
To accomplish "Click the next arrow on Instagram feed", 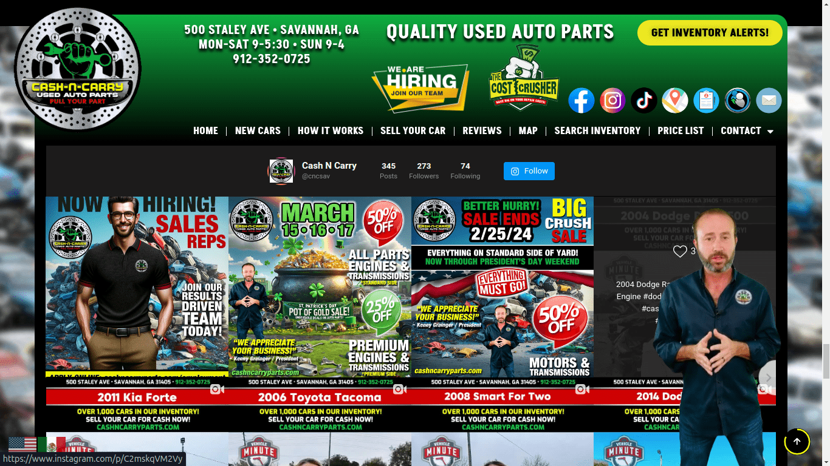I will click(767, 377).
